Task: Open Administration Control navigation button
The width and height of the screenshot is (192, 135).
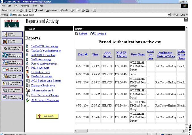Action: (x=12, y=76)
